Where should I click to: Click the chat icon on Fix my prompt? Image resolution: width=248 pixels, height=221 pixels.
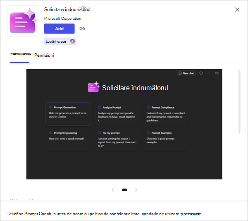click(x=99, y=133)
